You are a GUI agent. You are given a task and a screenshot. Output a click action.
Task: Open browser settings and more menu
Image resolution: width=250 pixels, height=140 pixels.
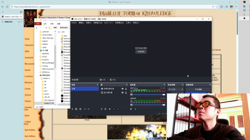pyautogui.click(x=236, y=7)
